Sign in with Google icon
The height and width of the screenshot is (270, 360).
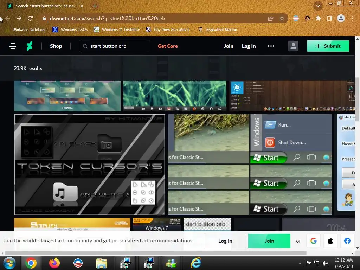tap(313, 241)
